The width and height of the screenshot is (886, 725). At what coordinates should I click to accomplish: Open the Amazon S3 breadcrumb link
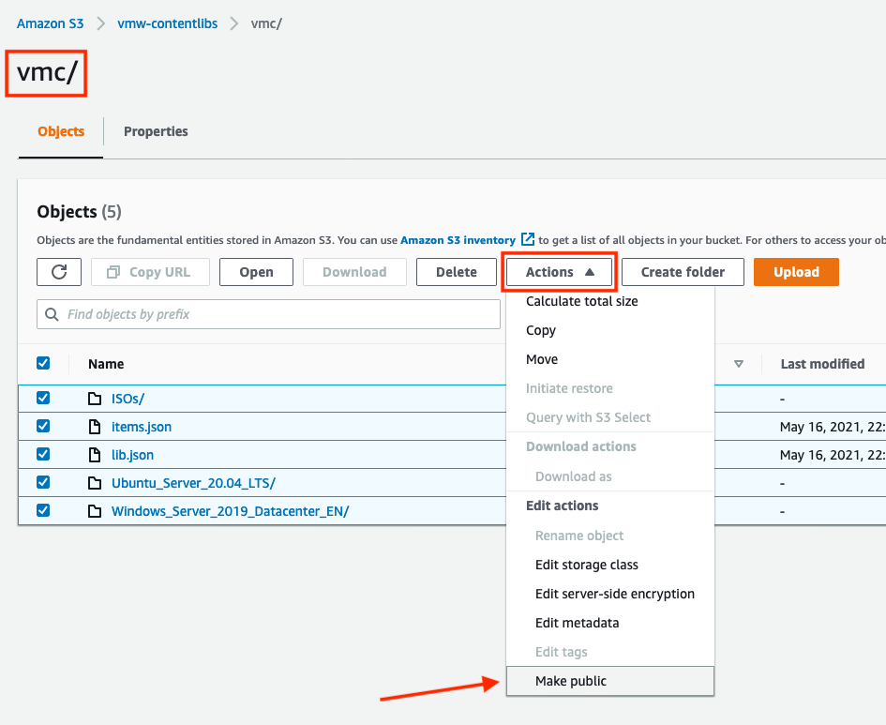pyautogui.click(x=51, y=23)
